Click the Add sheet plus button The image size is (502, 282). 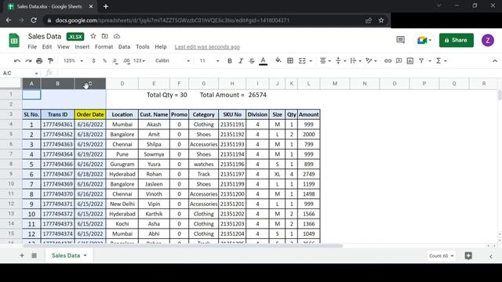pos(22,255)
